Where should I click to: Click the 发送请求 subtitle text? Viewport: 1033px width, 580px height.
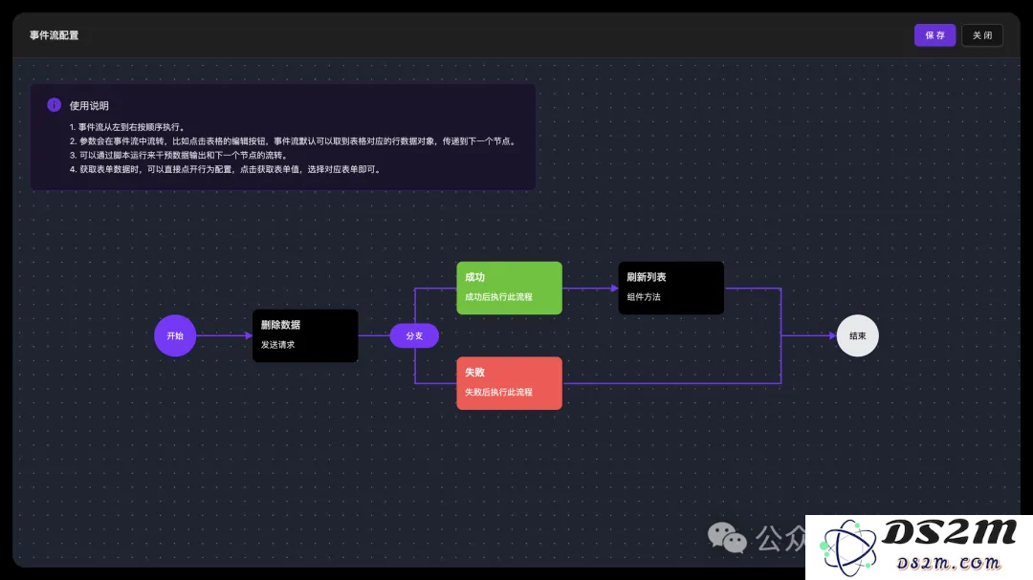coord(277,345)
